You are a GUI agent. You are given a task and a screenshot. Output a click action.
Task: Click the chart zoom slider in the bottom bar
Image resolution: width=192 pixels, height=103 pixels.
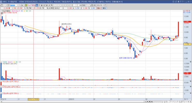pos(158,101)
